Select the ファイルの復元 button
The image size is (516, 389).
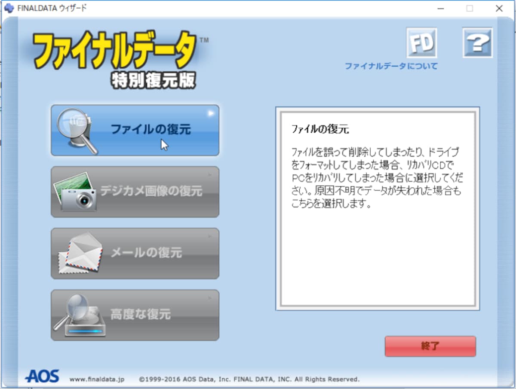coord(135,130)
